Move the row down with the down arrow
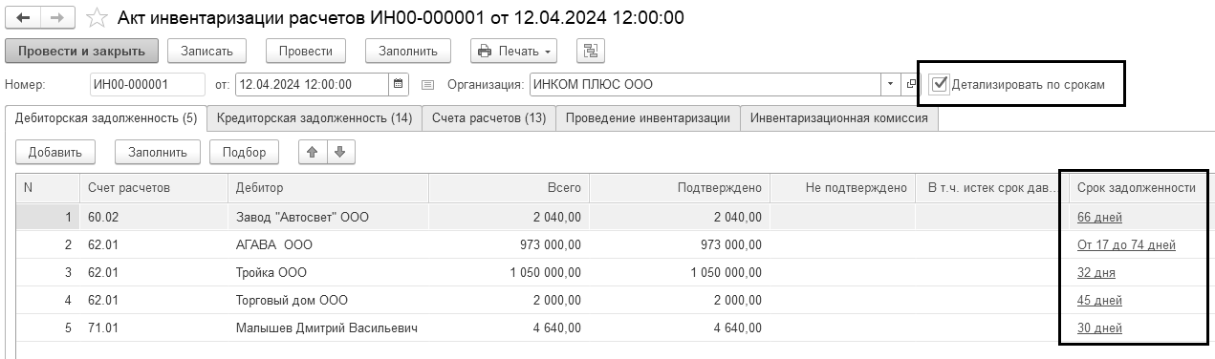The height and width of the screenshot is (359, 1215). pyautogui.click(x=339, y=151)
